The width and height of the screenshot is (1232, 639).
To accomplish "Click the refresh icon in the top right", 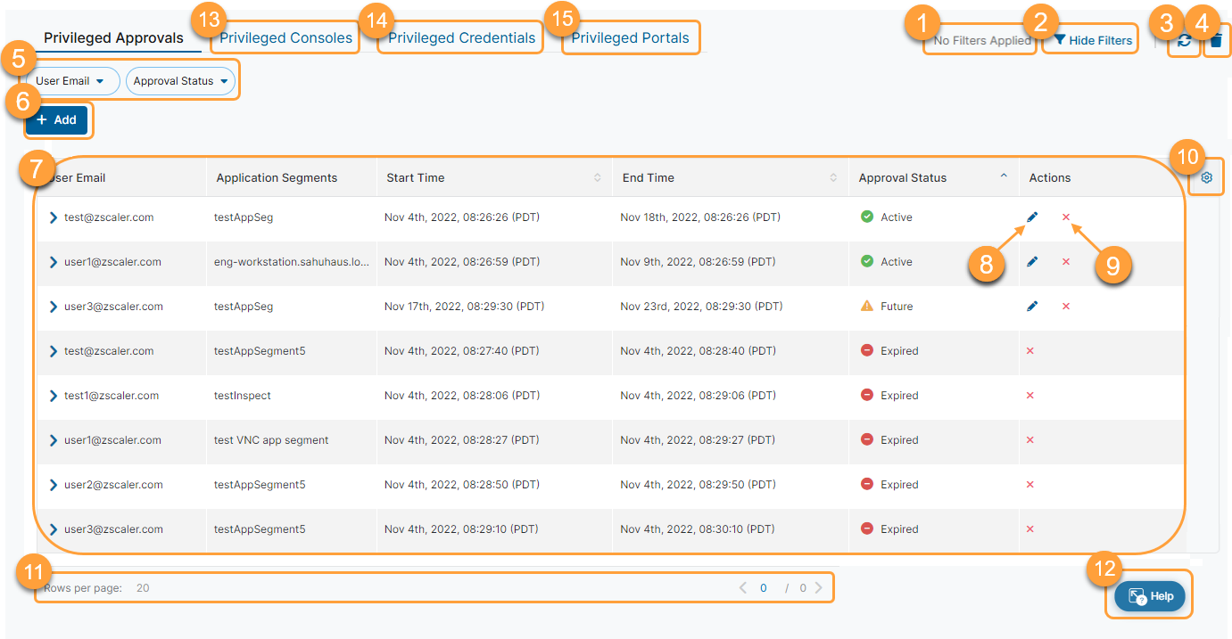I will 1184,40.
